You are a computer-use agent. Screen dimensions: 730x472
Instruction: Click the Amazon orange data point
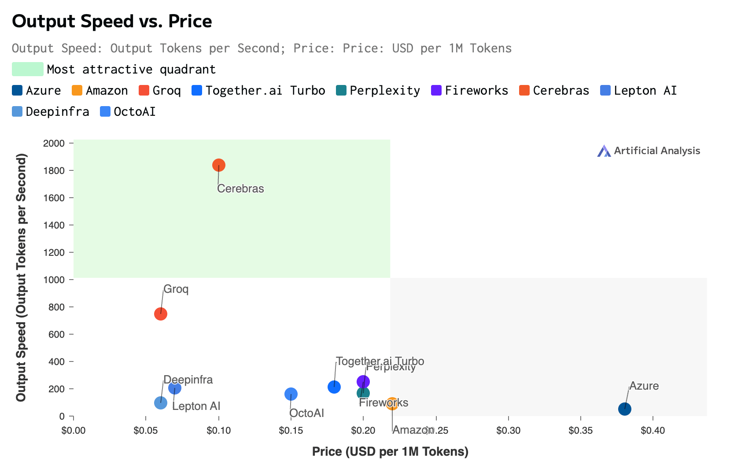pos(392,403)
